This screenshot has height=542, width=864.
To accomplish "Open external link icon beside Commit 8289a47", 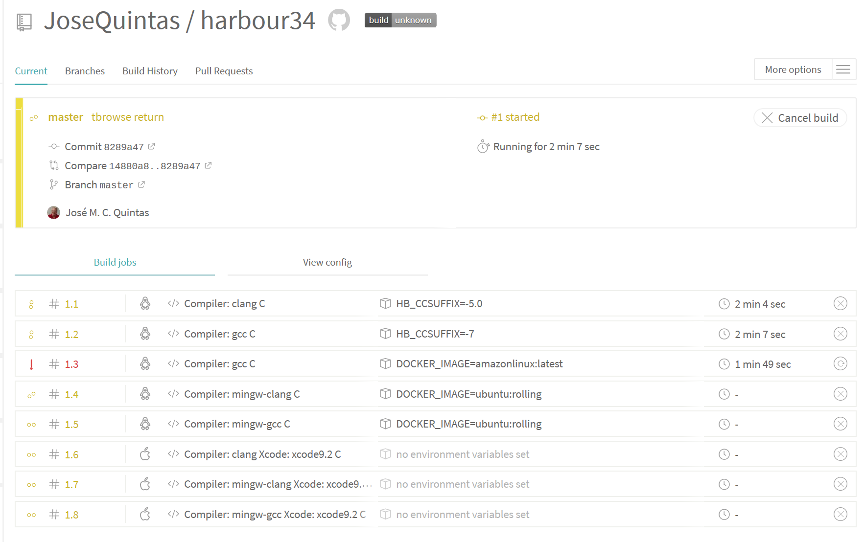I will click(x=152, y=146).
